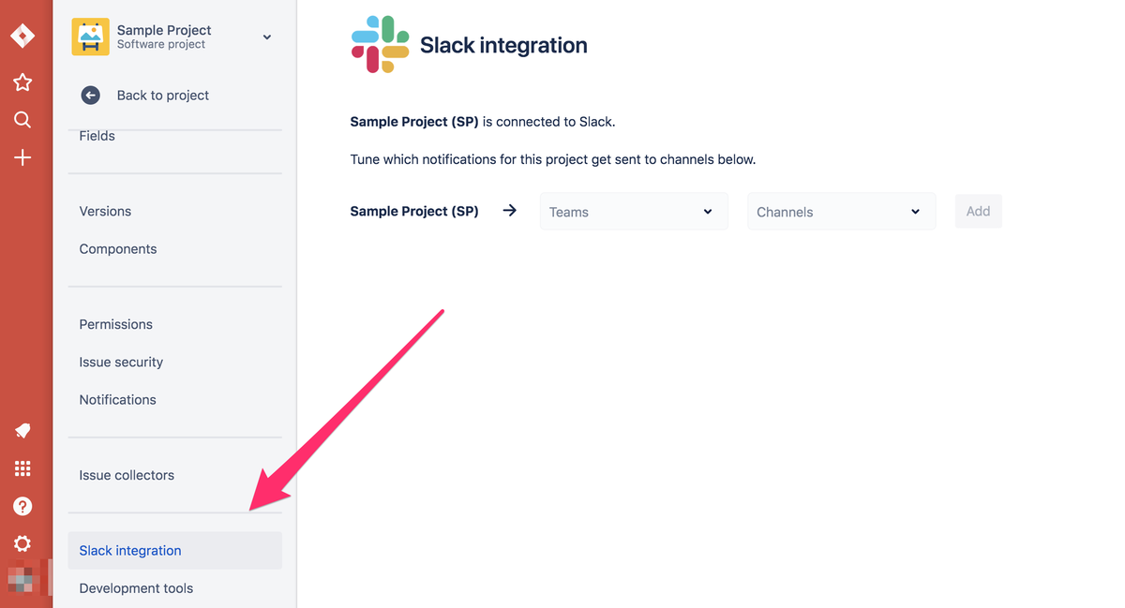Go to Issue security settings

point(121,362)
